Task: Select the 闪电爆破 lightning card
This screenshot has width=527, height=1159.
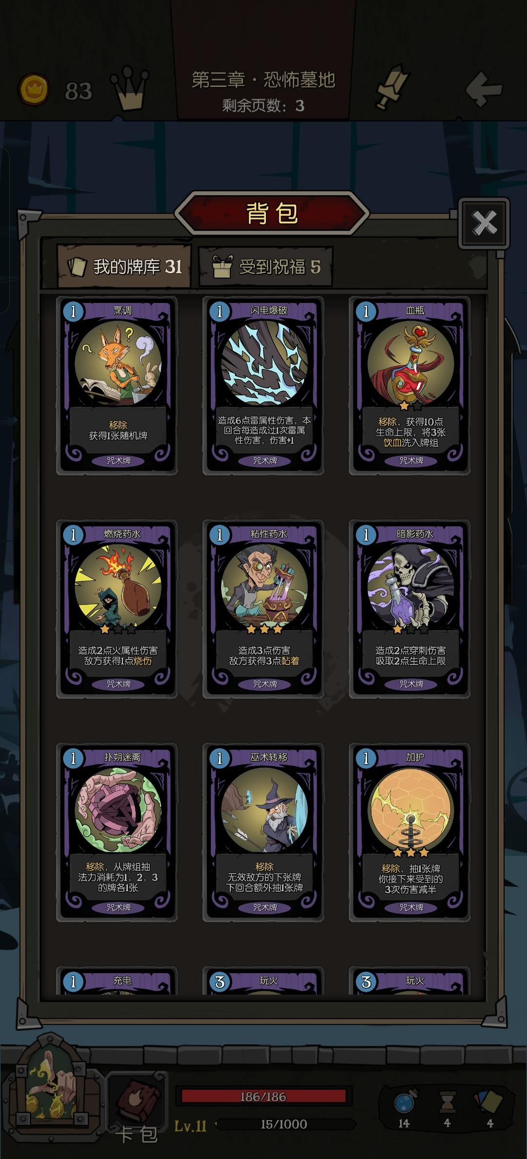Action: 263,385
